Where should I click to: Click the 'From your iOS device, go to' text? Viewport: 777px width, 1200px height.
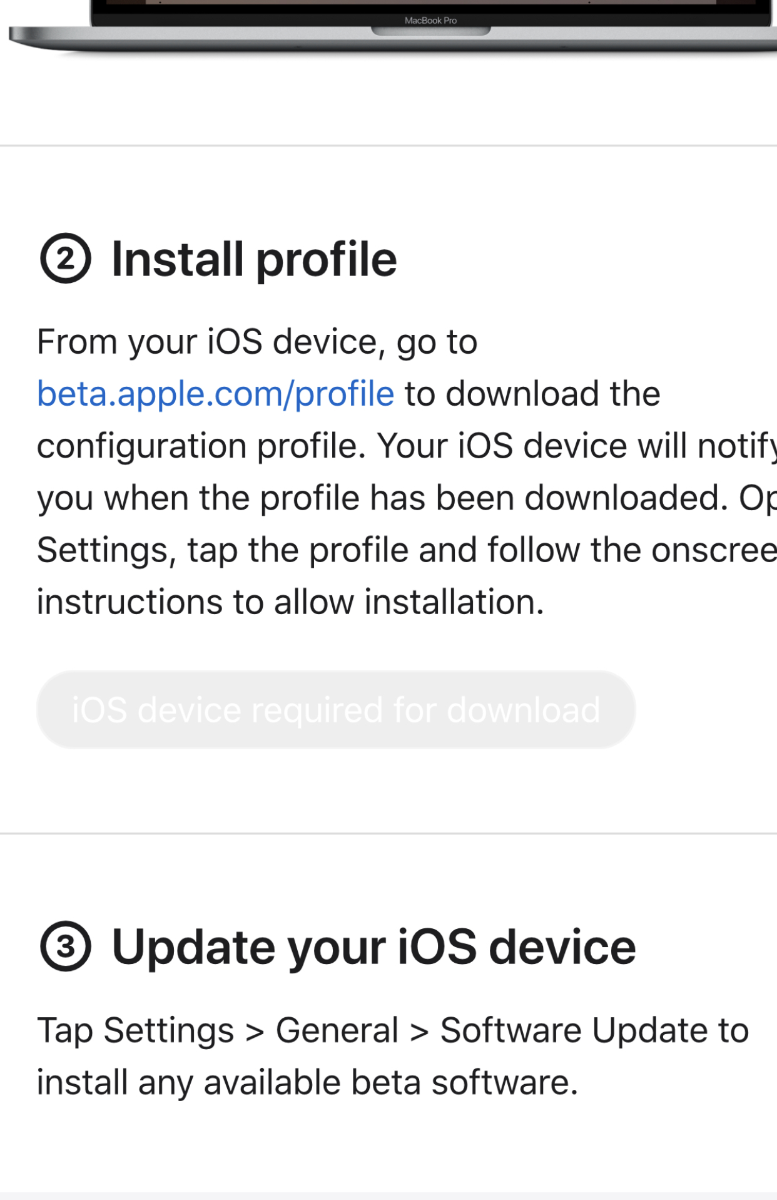[x=256, y=342]
